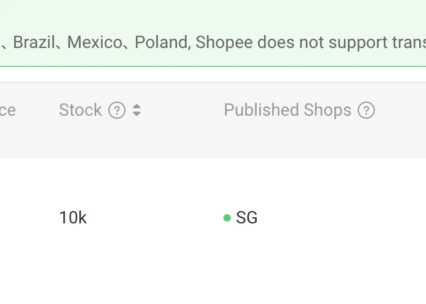Click the partially visible Price column header
Image resolution: width=426 pixels, height=304 pixels.
pyautogui.click(x=7, y=110)
